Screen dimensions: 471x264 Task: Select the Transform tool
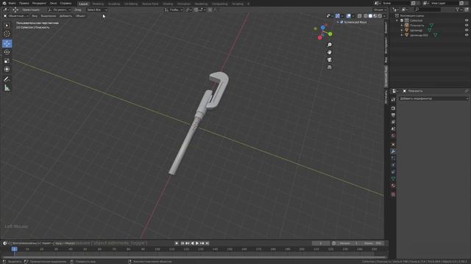click(7, 70)
